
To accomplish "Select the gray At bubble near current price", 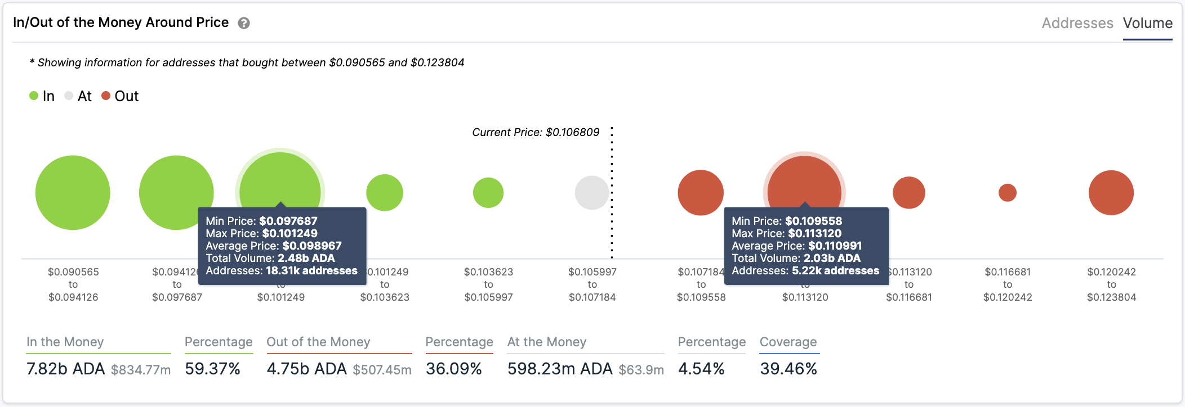I will click(x=592, y=193).
